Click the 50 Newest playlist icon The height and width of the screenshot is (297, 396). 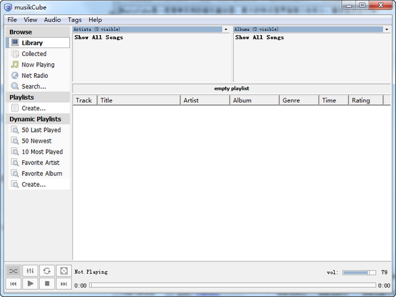click(15, 141)
